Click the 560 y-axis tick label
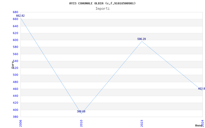 [15, 54]
